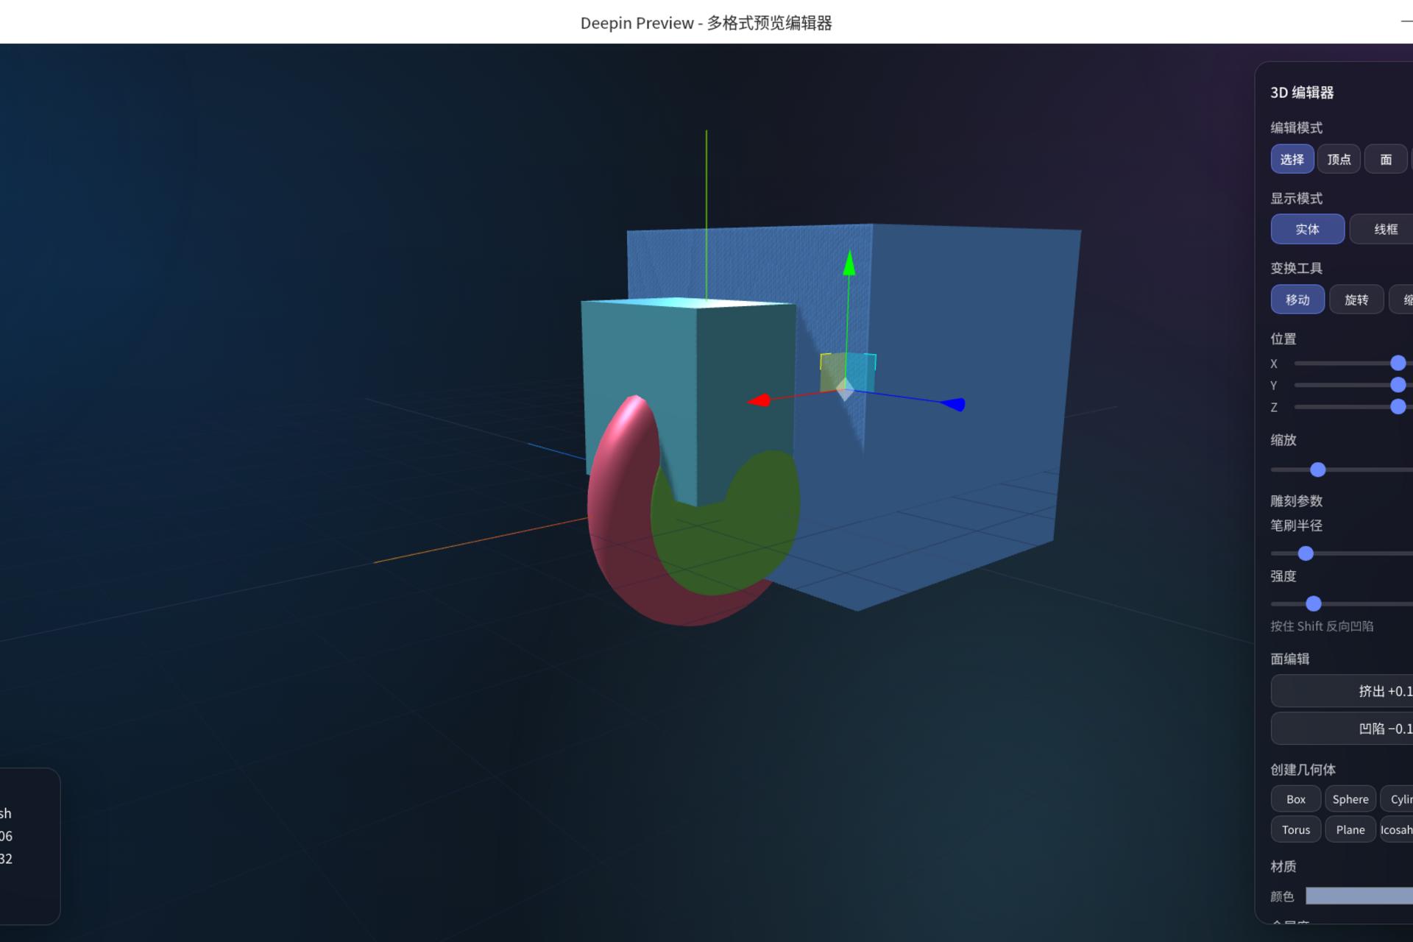Image resolution: width=1413 pixels, height=942 pixels.
Task: Create a Sphere geometry
Action: click(1350, 798)
